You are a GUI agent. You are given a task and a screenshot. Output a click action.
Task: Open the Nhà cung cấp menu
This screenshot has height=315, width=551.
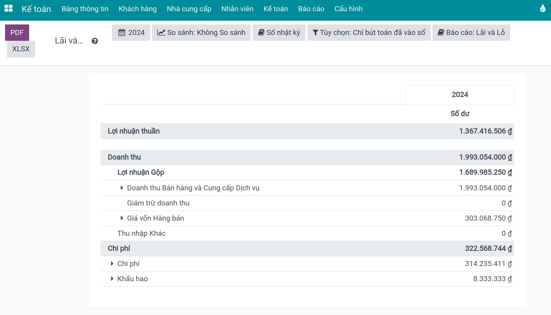click(x=189, y=9)
